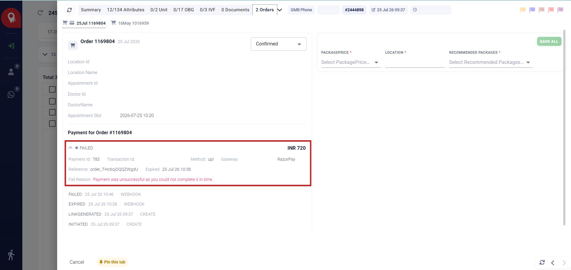Switch to 0/17 OBG tab
This screenshot has width=571, height=270.
pyautogui.click(x=184, y=10)
